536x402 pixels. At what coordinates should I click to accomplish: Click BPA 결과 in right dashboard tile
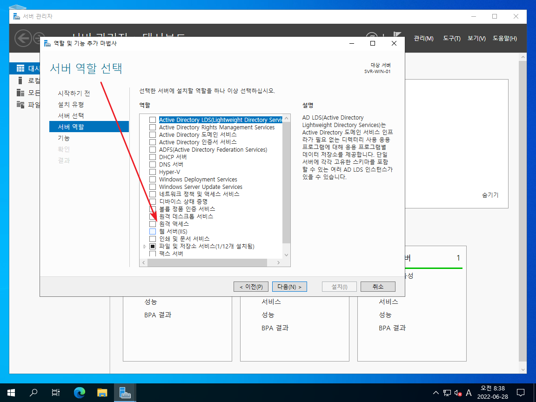[x=392, y=328]
